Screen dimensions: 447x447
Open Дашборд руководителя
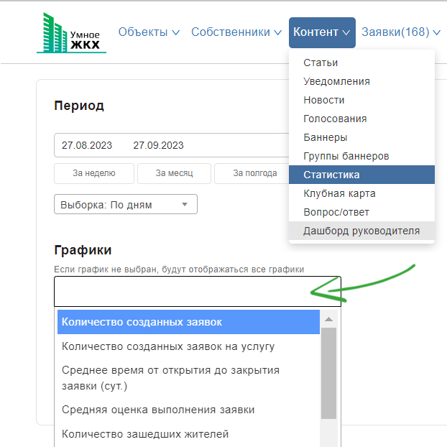(361, 231)
